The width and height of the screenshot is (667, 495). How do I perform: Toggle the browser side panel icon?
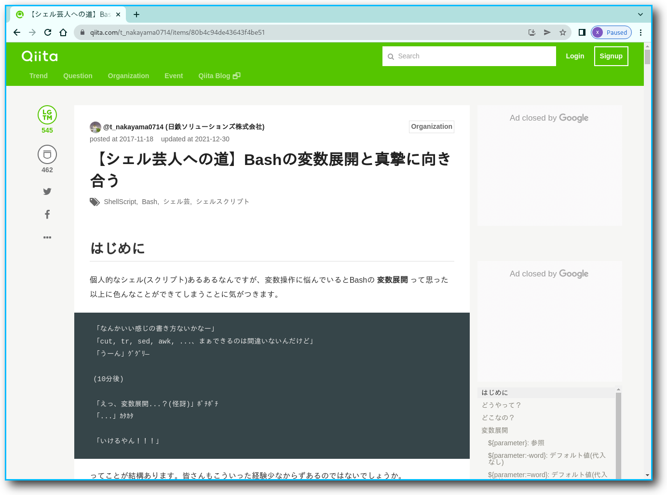coord(582,32)
